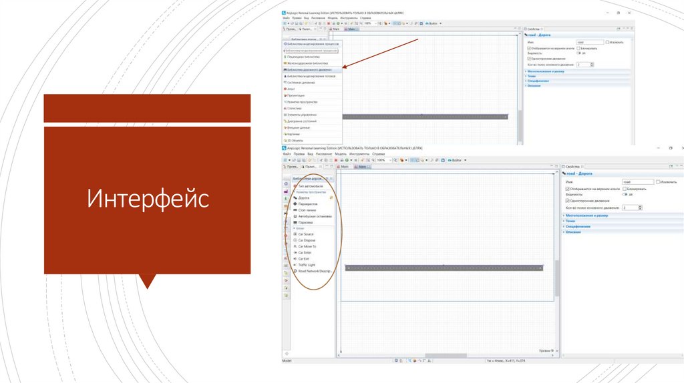Click the Войти button in upper toolbar
Viewport: 684px width, 383px height.
[x=432, y=23]
